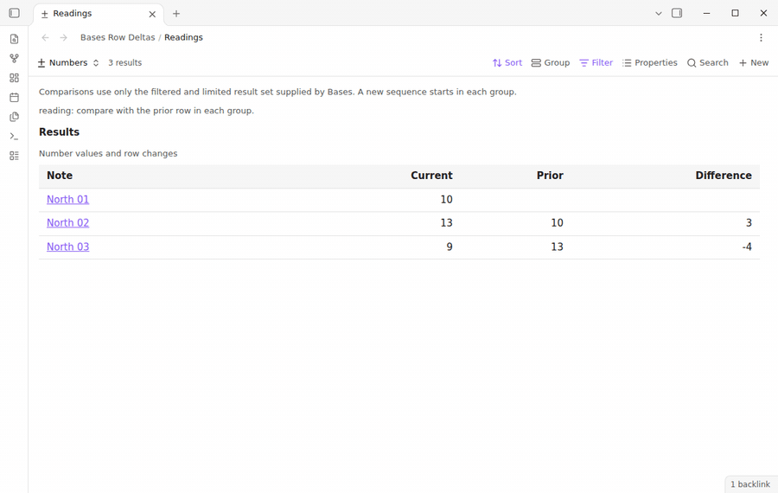The width and height of the screenshot is (778, 493).
Task: Open the Group options
Action: pos(551,62)
